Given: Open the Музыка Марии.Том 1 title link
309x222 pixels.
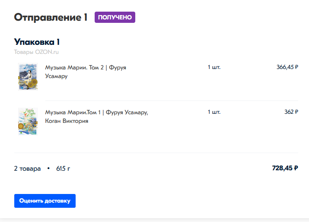Looking at the screenshot, I should pos(96,116).
